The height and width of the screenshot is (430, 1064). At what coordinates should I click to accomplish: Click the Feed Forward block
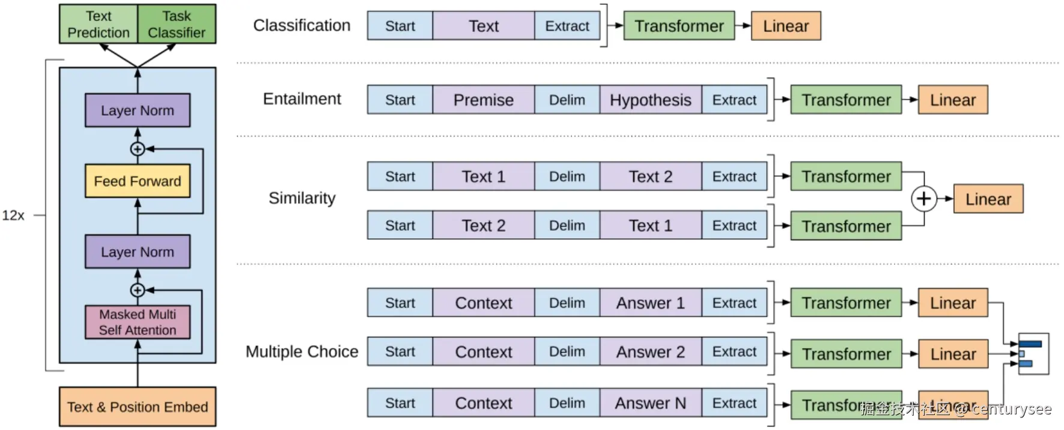[138, 181]
